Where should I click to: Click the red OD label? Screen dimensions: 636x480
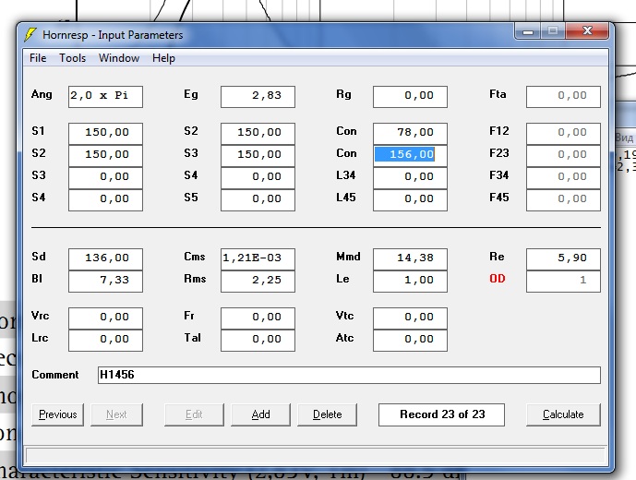pos(498,280)
